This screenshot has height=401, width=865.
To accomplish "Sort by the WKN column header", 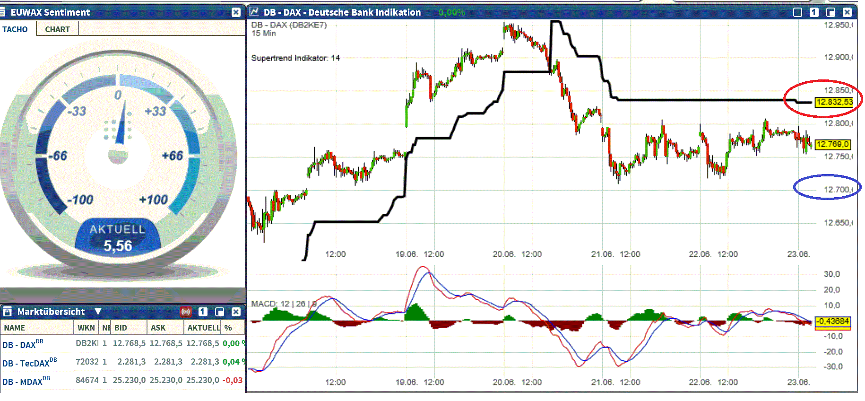I will pos(86,328).
